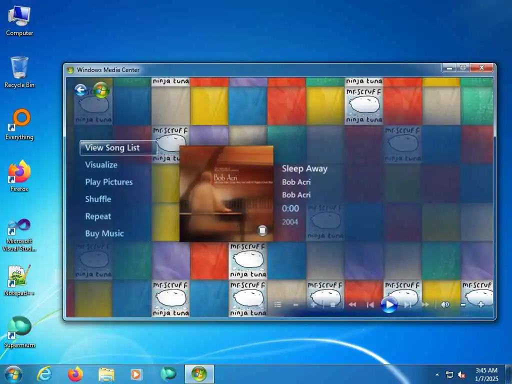Click the Bob Acri album cover

click(x=226, y=193)
